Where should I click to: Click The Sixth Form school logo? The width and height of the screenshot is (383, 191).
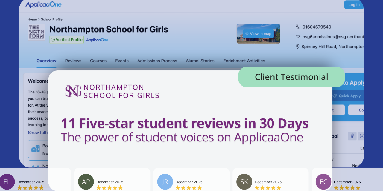pos(36,33)
